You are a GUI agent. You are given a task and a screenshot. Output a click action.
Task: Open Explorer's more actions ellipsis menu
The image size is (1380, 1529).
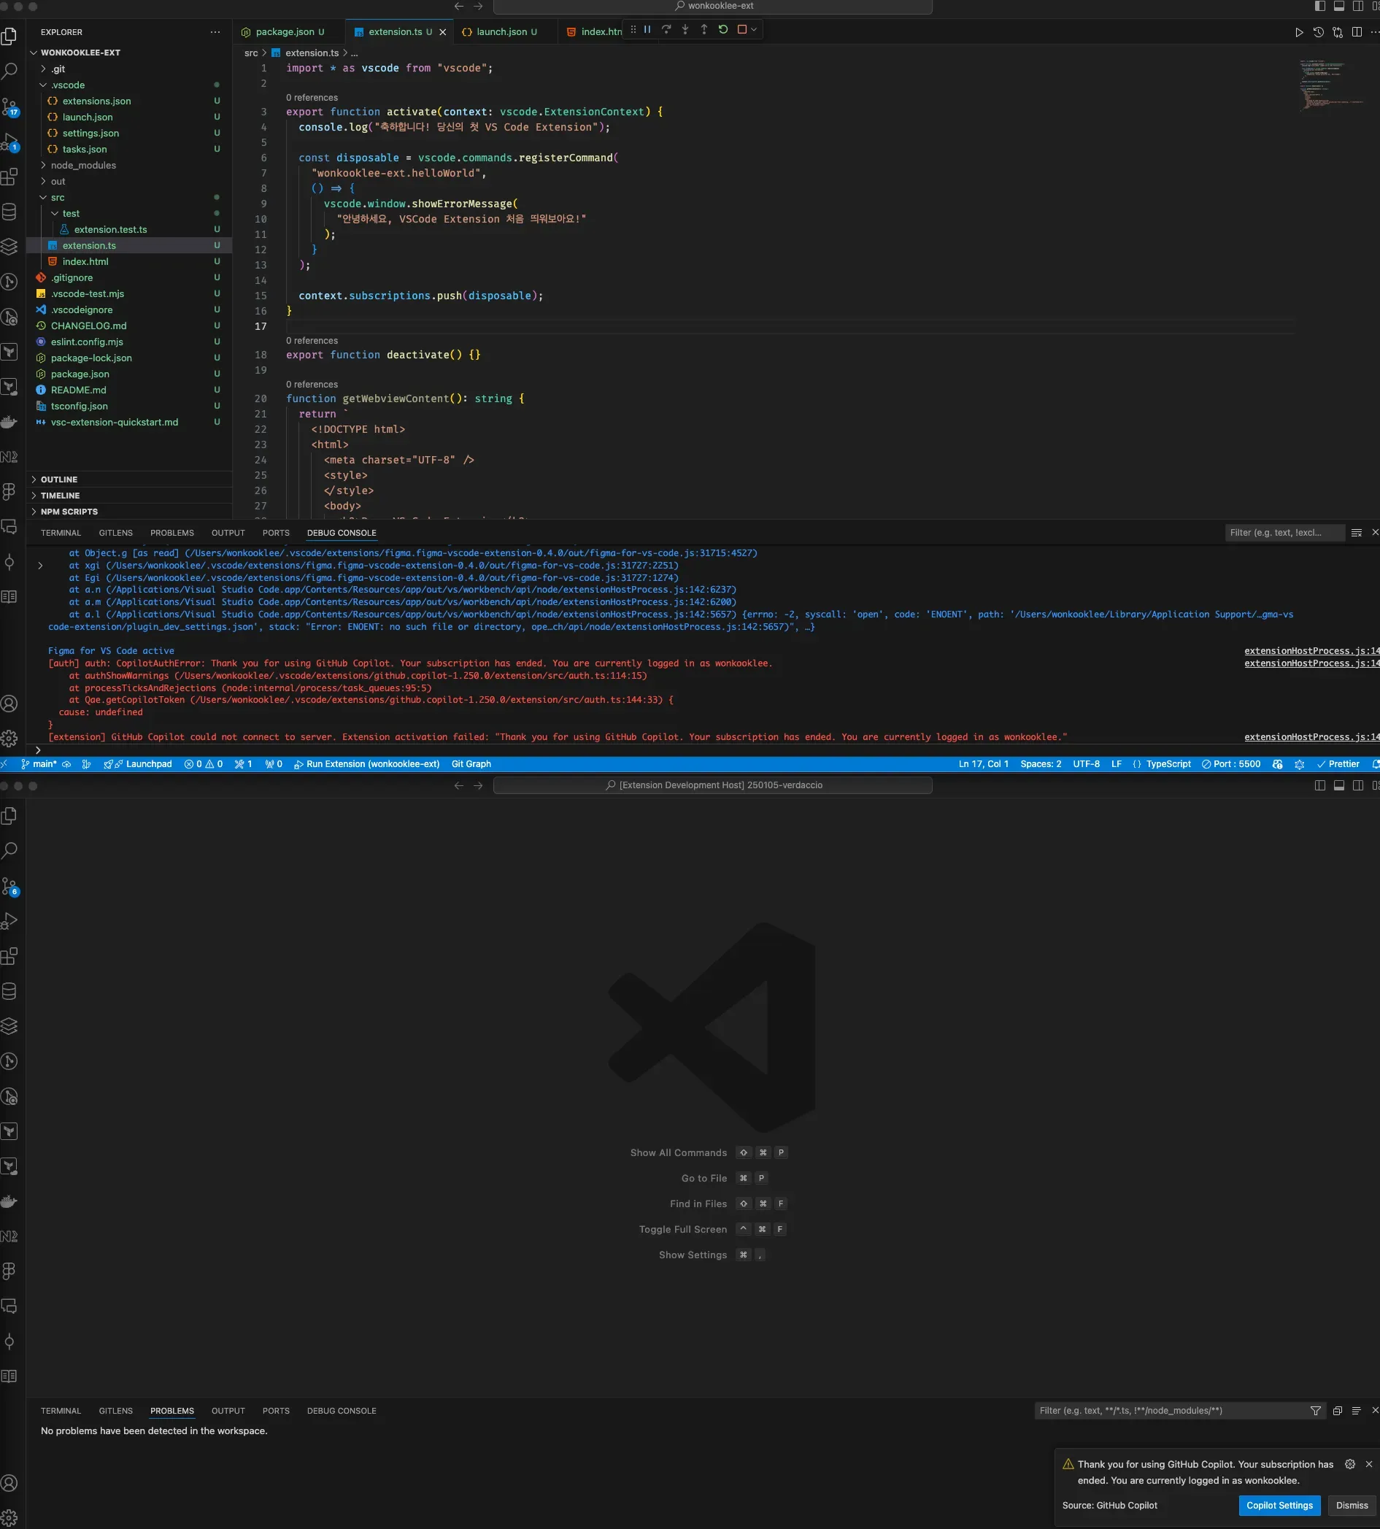click(215, 32)
